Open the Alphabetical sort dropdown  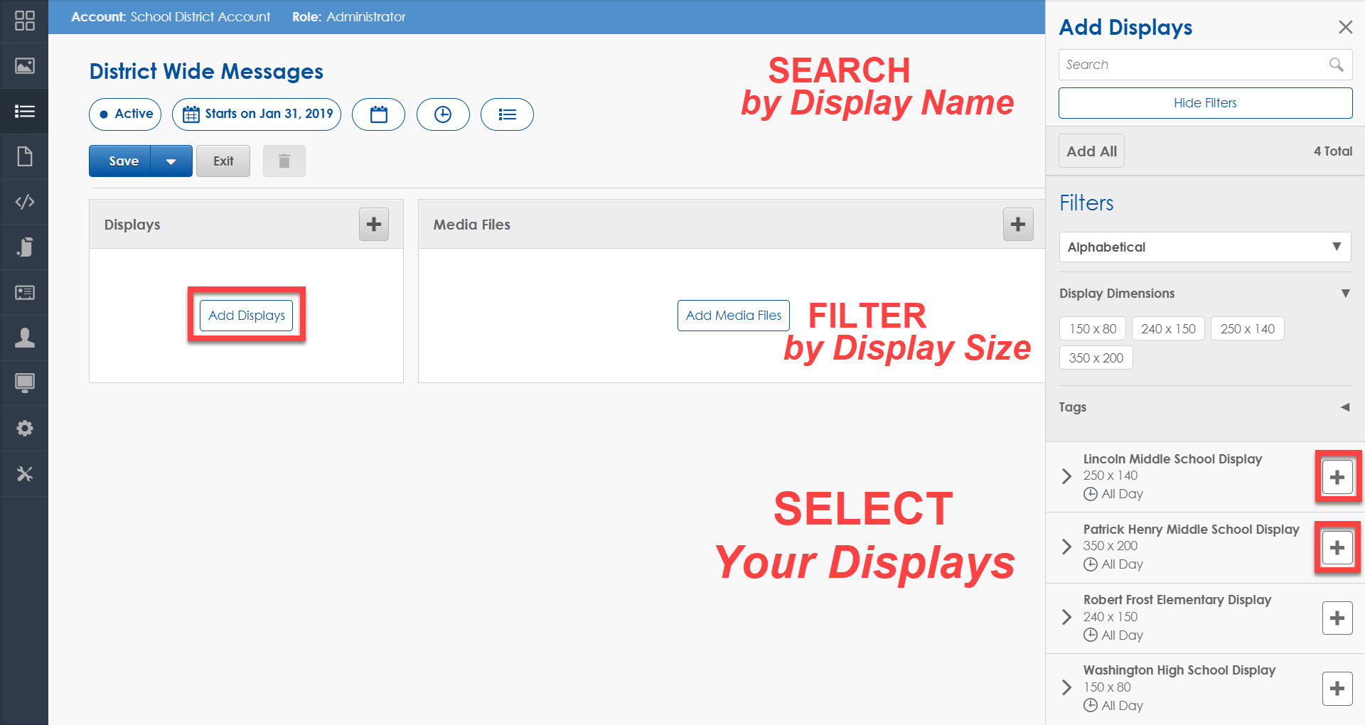point(1204,247)
